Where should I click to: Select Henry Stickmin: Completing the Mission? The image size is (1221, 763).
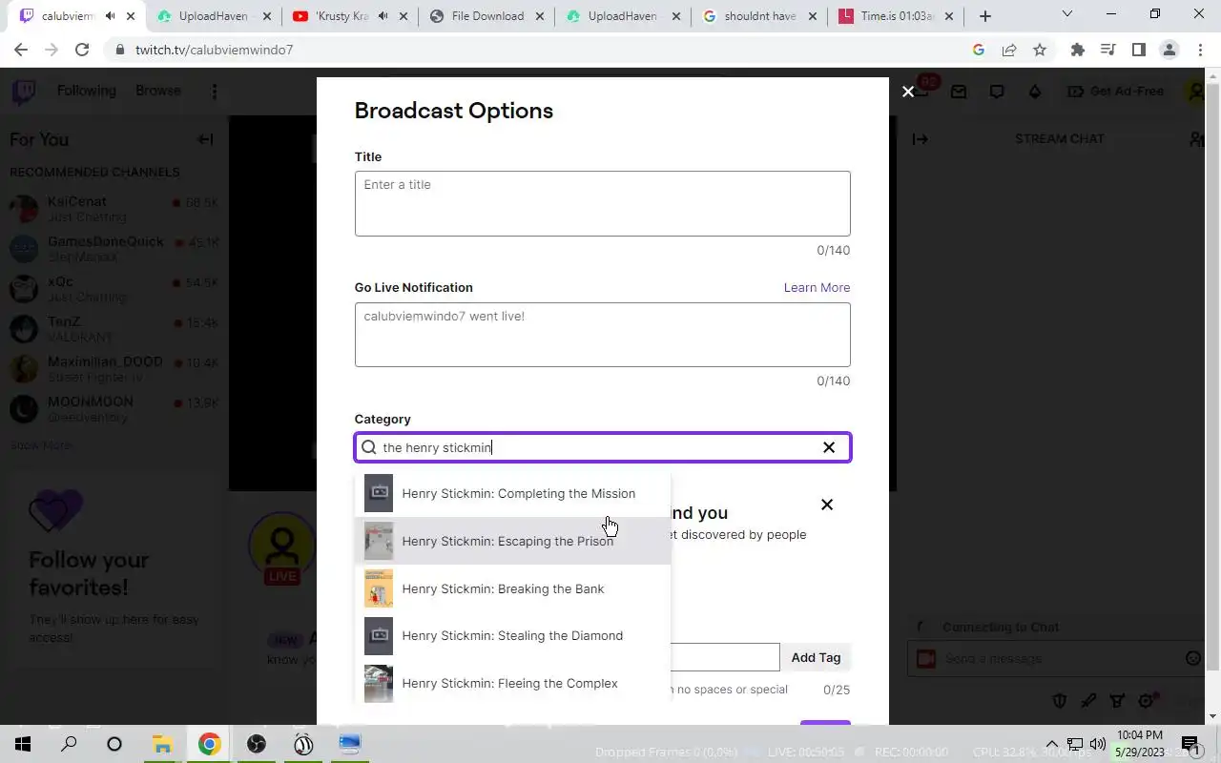pos(512,493)
